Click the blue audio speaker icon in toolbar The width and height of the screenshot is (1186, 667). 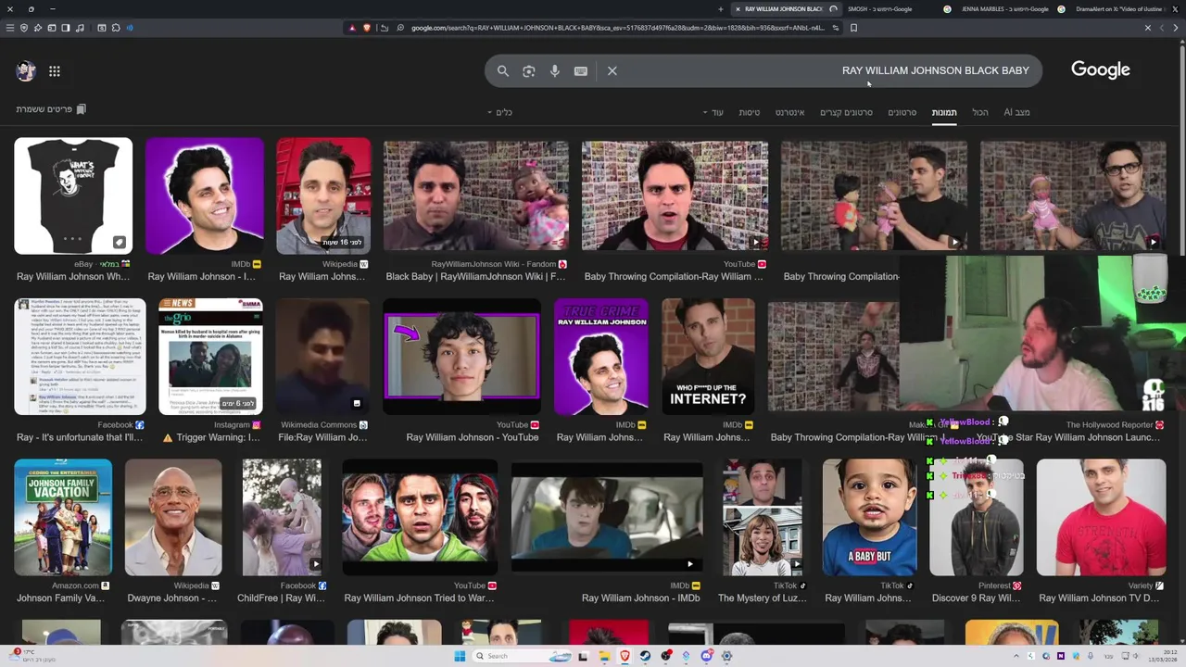130,28
